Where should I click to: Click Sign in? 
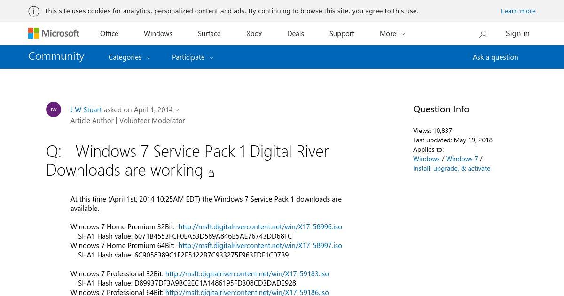(517, 33)
